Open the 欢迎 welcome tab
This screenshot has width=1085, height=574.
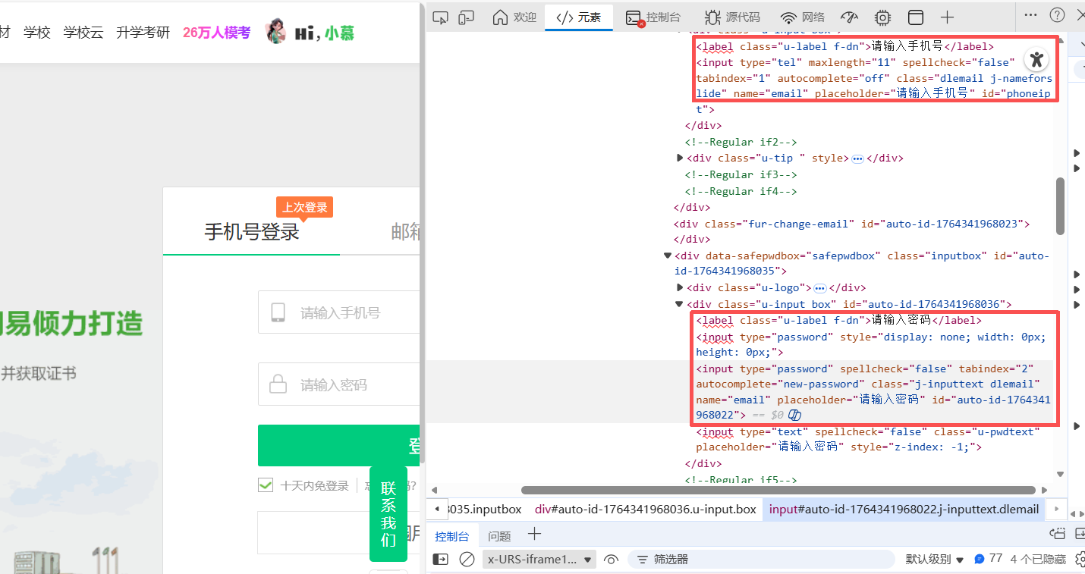click(514, 17)
